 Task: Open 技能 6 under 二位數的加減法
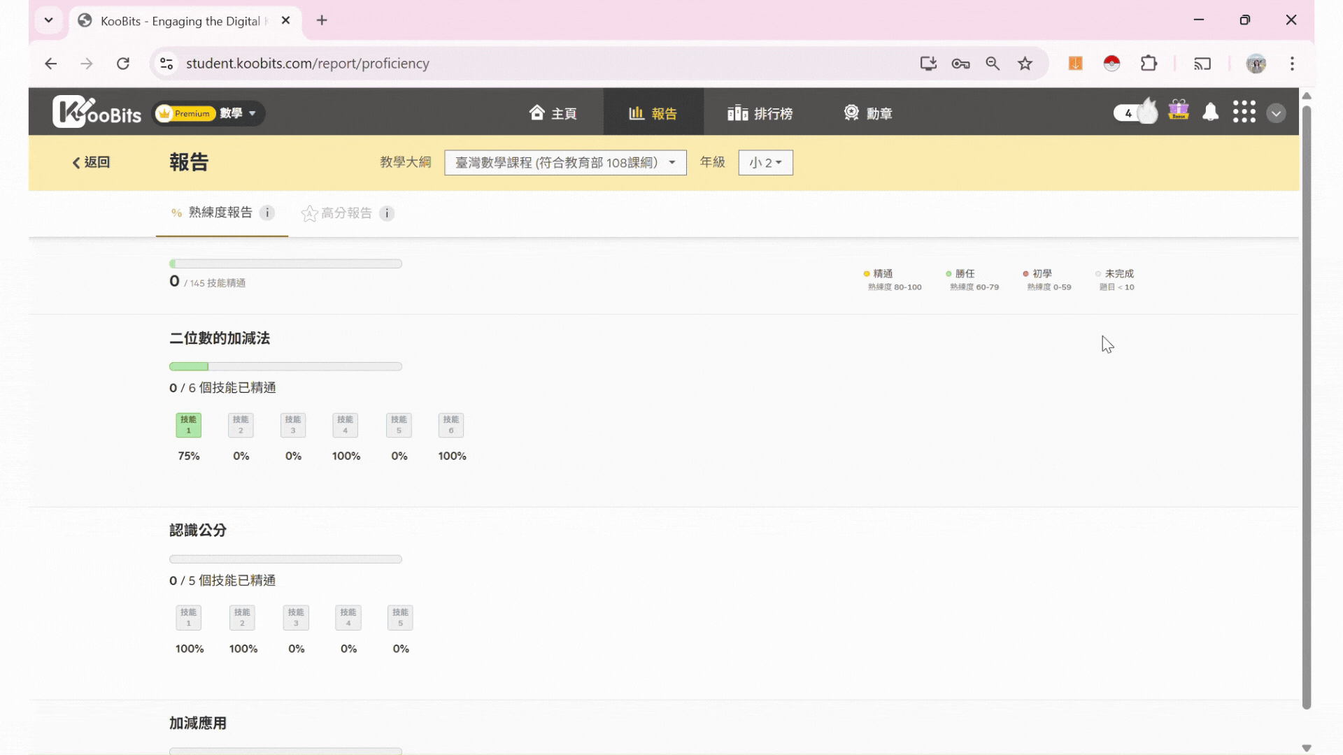(x=451, y=425)
